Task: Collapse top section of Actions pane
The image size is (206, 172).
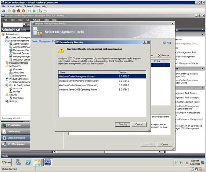Action: pos(202,34)
